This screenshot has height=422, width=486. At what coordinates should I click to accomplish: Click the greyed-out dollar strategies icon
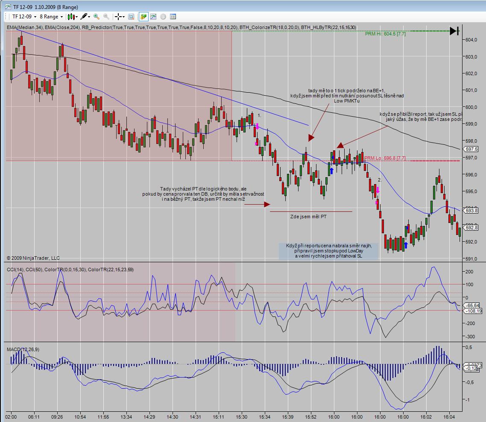pyautogui.click(x=163, y=17)
